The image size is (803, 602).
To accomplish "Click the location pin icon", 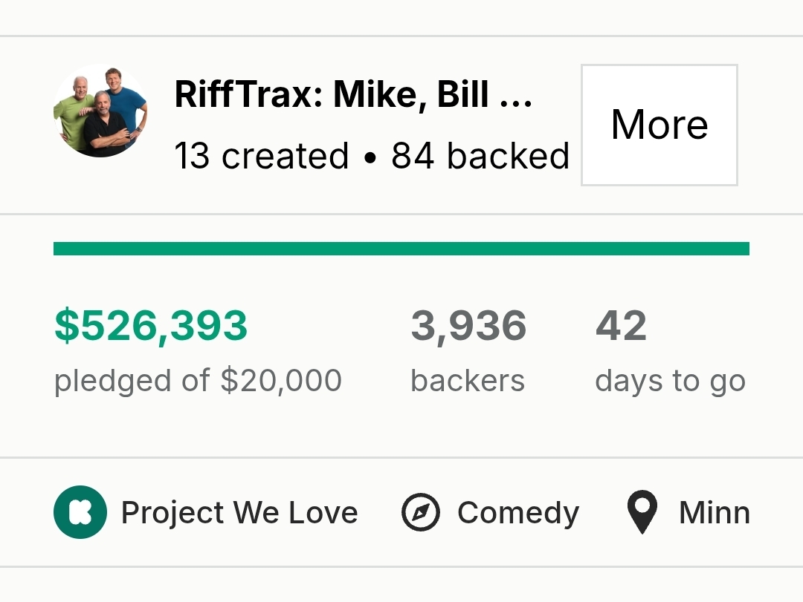I will (642, 513).
